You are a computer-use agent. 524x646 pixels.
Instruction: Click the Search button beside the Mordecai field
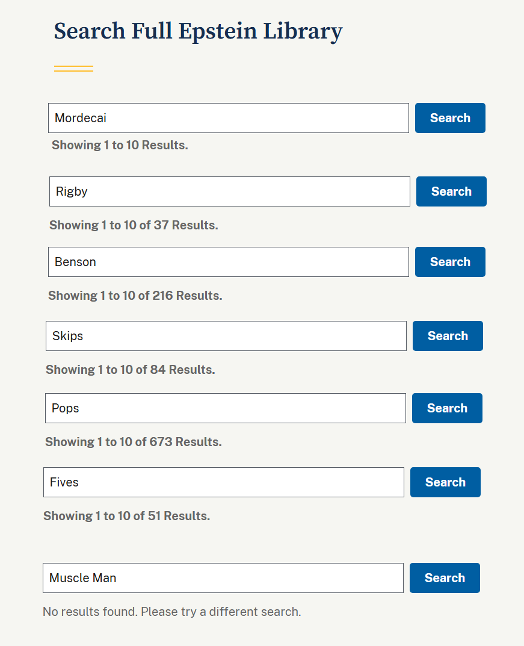450,118
